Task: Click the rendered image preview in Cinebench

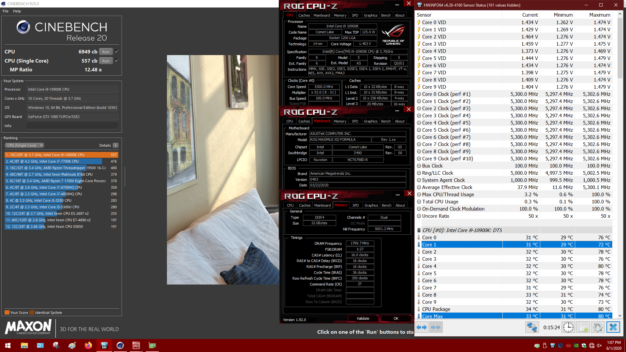Action: click(223, 170)
